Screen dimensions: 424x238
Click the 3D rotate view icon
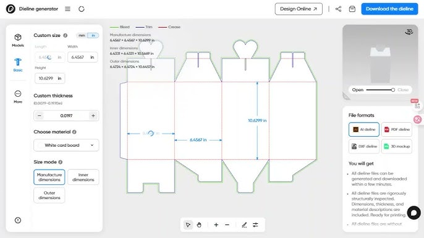coord(409,32)
